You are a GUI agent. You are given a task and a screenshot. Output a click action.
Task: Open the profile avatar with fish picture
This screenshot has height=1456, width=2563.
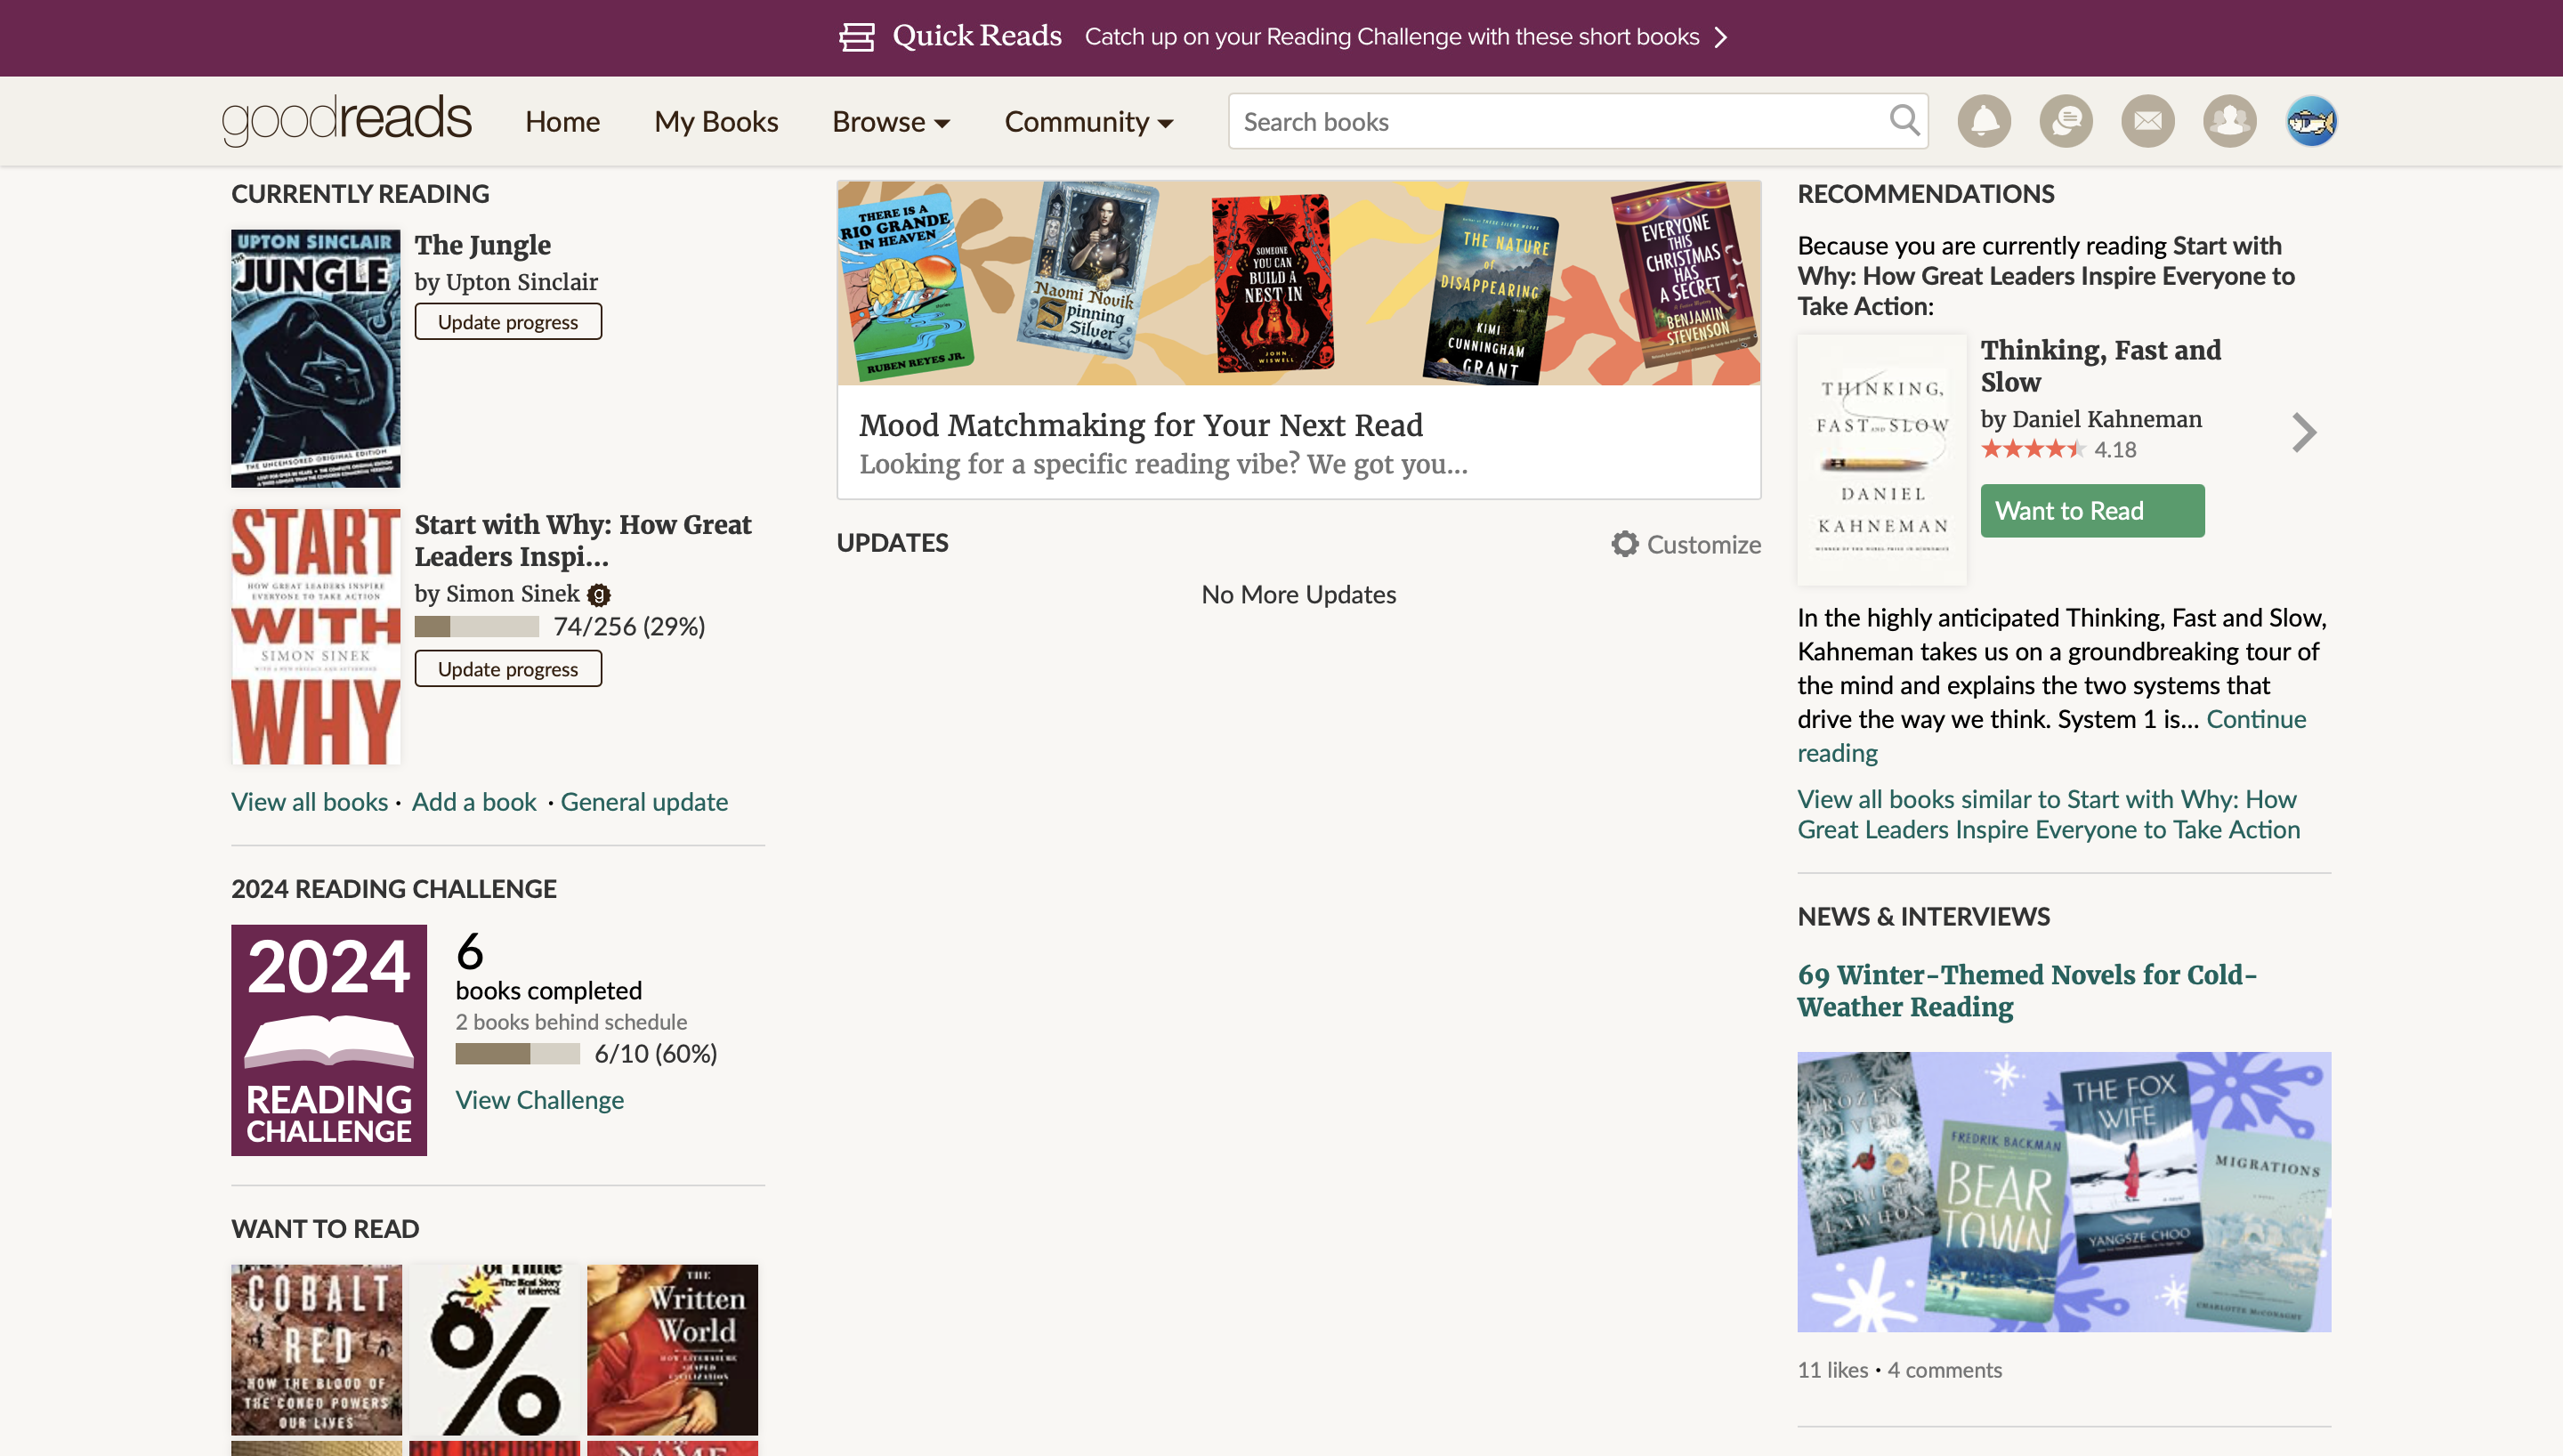click(2311, 121)
